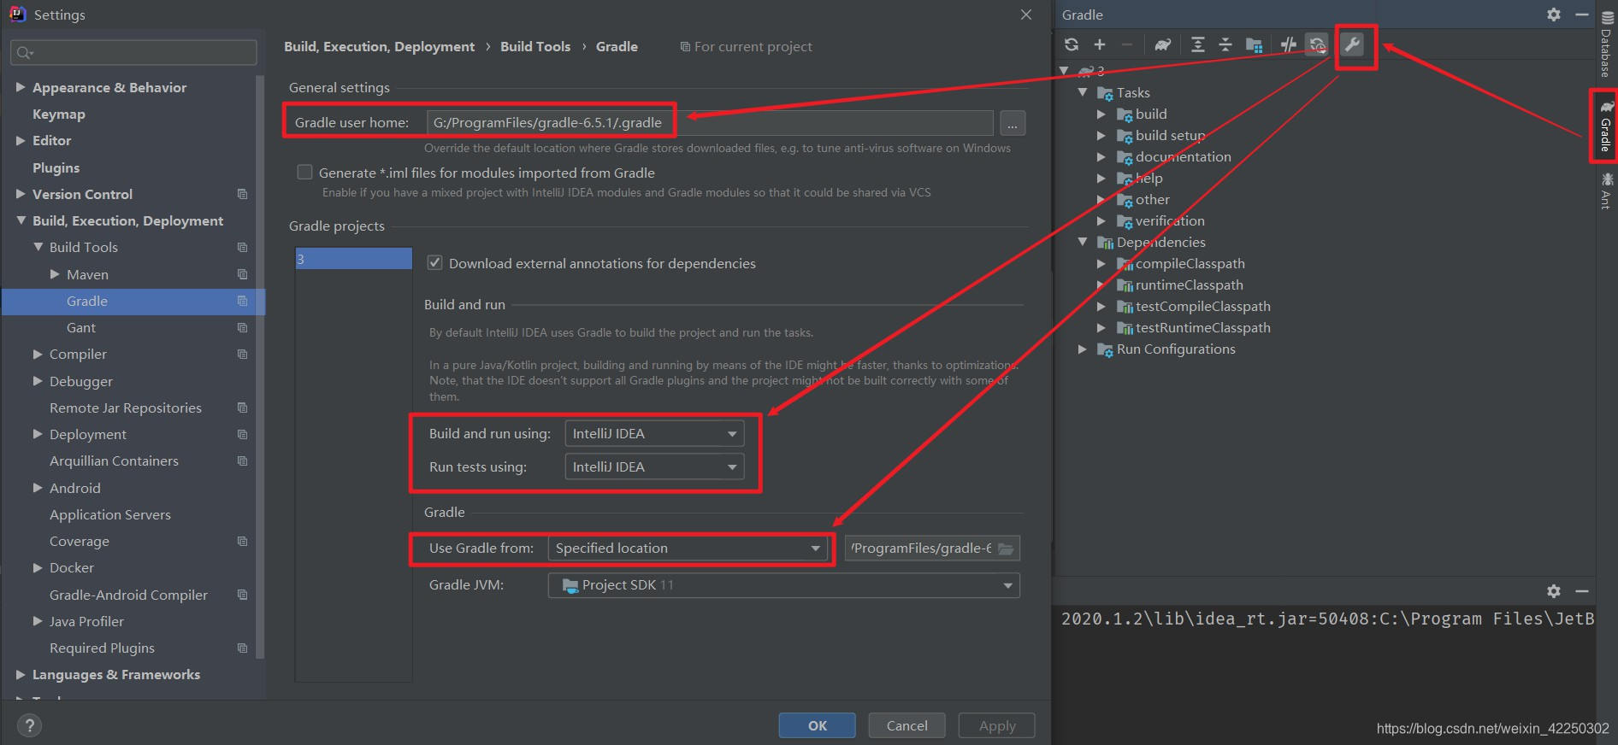Collapse all nodes in the Gradle tree
1618x745 pixels.
tap(1225, 44)
